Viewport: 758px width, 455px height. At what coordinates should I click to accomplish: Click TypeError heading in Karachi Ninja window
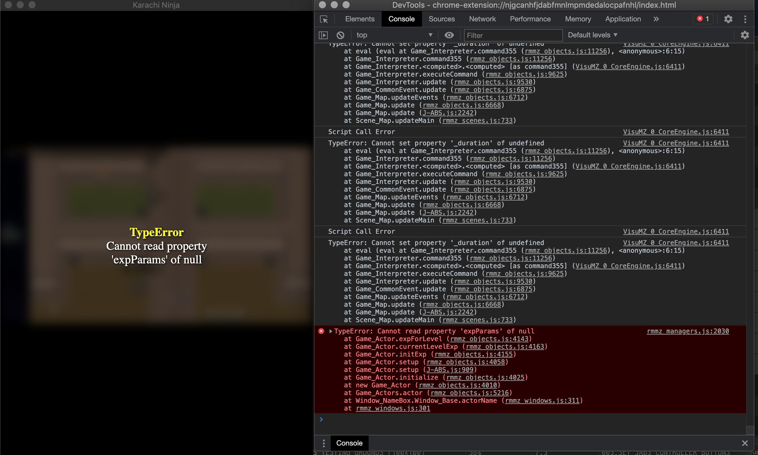[x=156, y=232]
